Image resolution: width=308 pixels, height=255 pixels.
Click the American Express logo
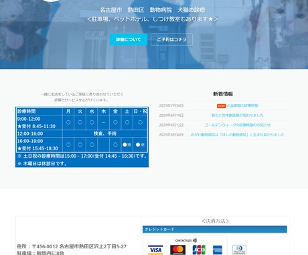tap(218, 250)
